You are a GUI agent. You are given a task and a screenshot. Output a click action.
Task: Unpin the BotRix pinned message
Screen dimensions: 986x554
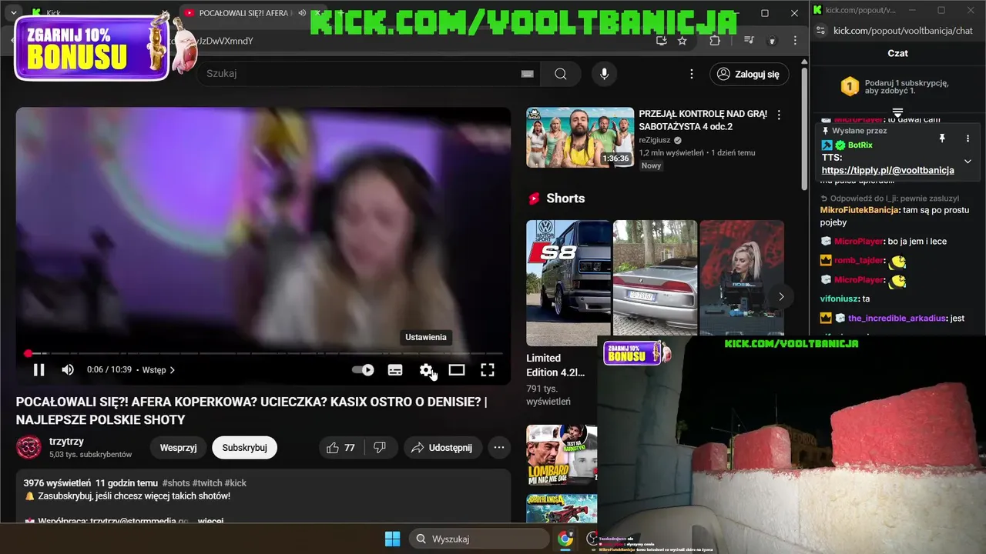[x=941, y=138]
